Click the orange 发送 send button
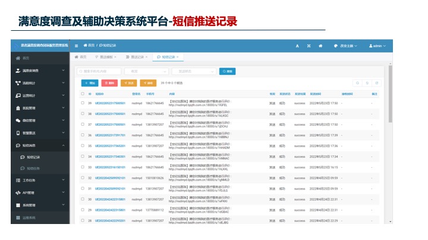The width and height of the screenshot is (428, 240). pyautogui.click(x=128, y=83)
